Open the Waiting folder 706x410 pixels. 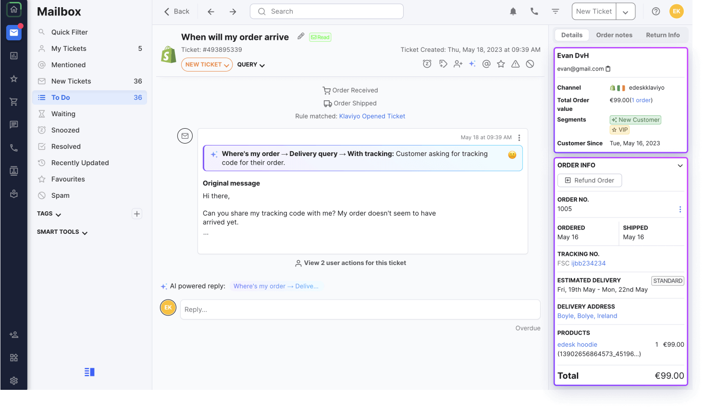click(89, 114)
